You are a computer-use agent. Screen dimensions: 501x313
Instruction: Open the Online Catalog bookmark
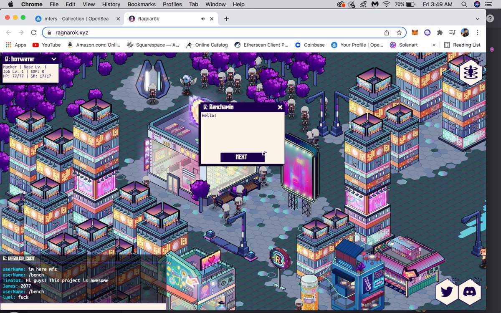(x=207, y=45)
